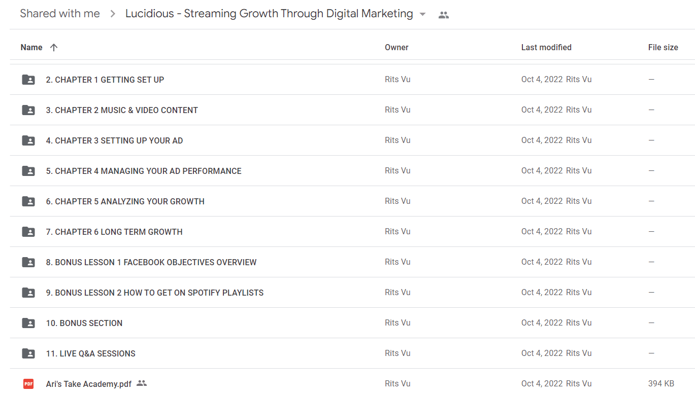695x394 pixels.
Task: Click the 394 KB file size value
Action: point(661,383)
